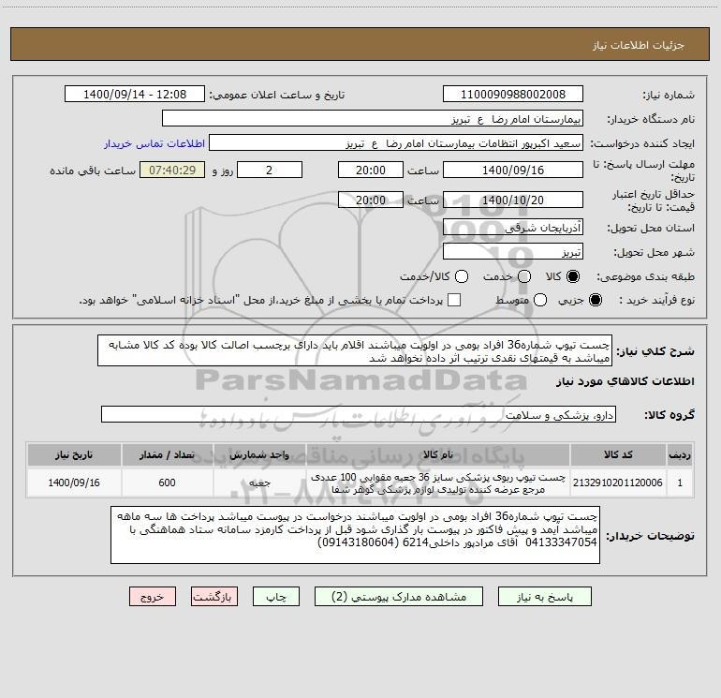This screenshot has height=698, width=721.
Task: Select the کالا/خدمت radio button
Action: 462,276
